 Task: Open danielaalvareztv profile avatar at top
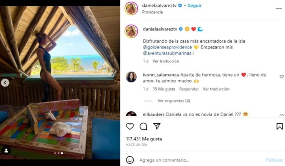[x=131, y=8]
